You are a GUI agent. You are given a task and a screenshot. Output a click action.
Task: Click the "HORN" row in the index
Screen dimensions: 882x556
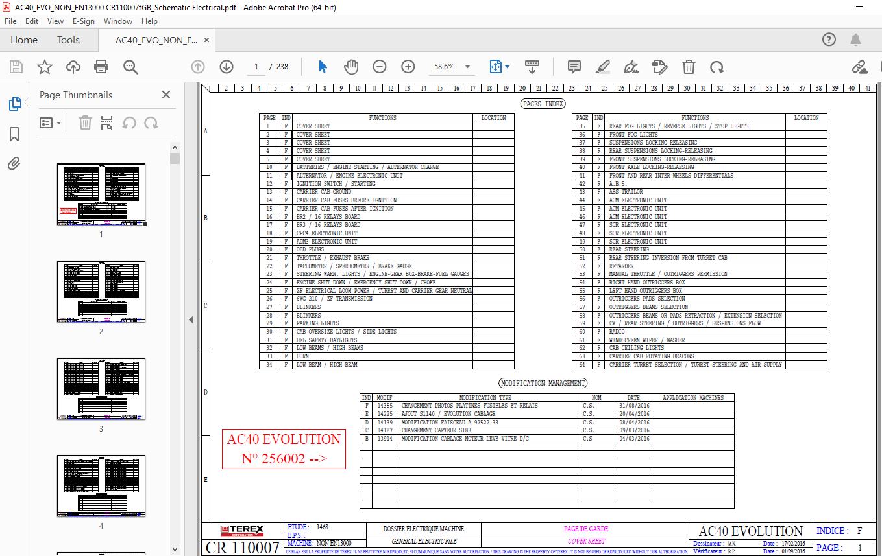point(386,356)
